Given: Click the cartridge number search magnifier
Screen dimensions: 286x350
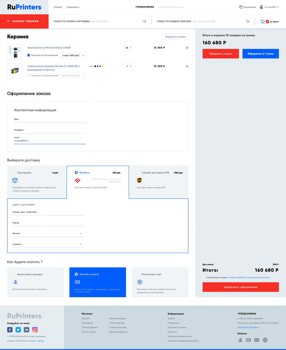Looking at the screenshot, I should [x=145, y=22].
